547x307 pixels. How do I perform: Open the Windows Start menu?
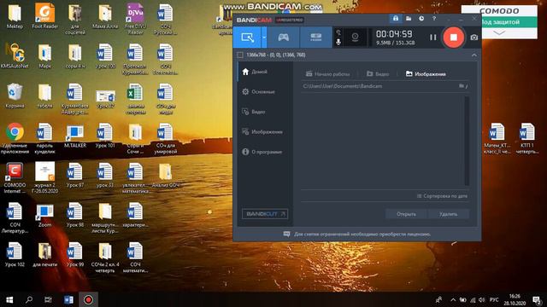tap(9, 299)
